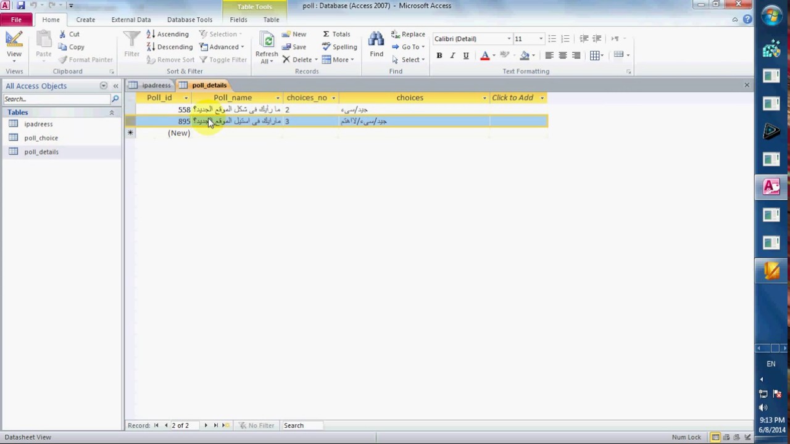Click the background fill color bucket

[525, 55]
